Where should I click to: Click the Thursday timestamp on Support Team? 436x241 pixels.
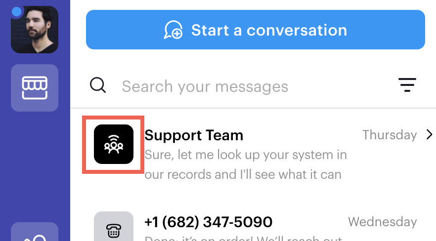coord(390,135)
